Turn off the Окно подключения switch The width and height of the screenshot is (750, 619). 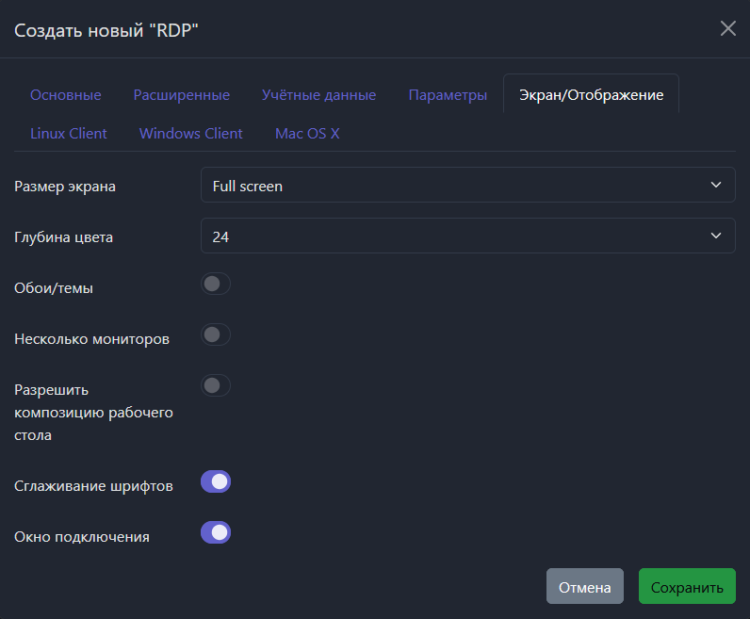pos(216,533)
